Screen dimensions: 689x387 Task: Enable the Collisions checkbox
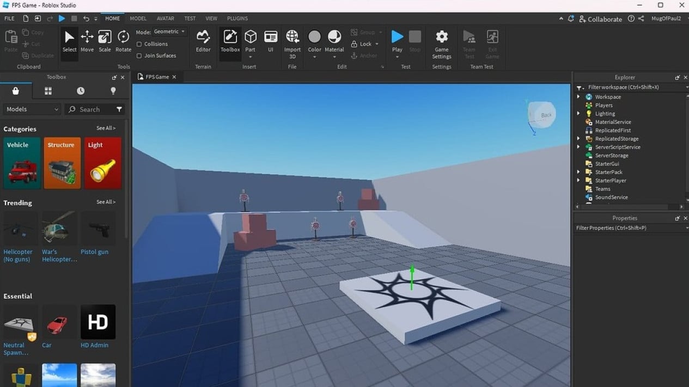[139, 44]
